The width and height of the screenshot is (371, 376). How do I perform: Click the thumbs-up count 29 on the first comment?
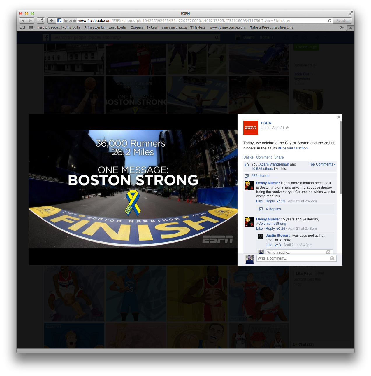coord(281,201)
